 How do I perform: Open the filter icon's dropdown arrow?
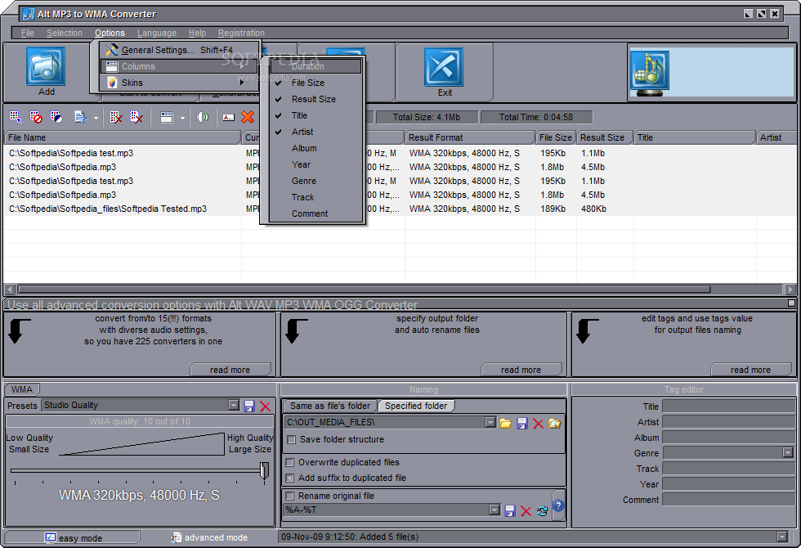[96, 118]
